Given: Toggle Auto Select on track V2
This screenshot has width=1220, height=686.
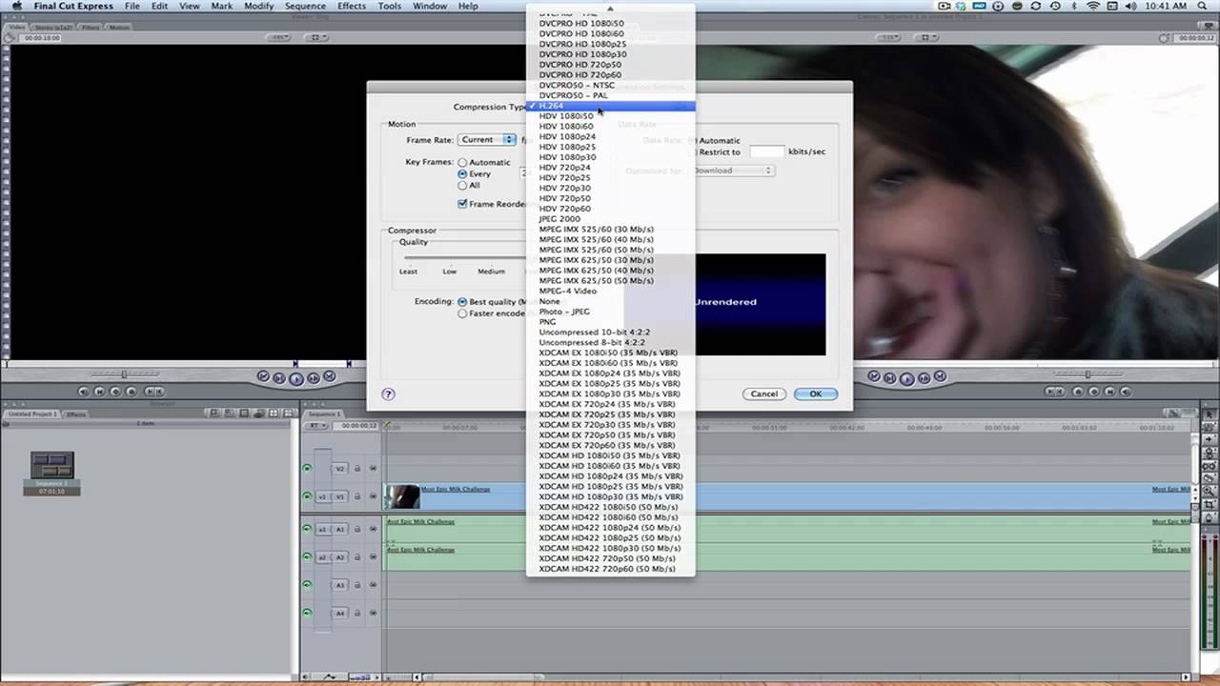Looking at the screenshot, I should tap(373, 468).
